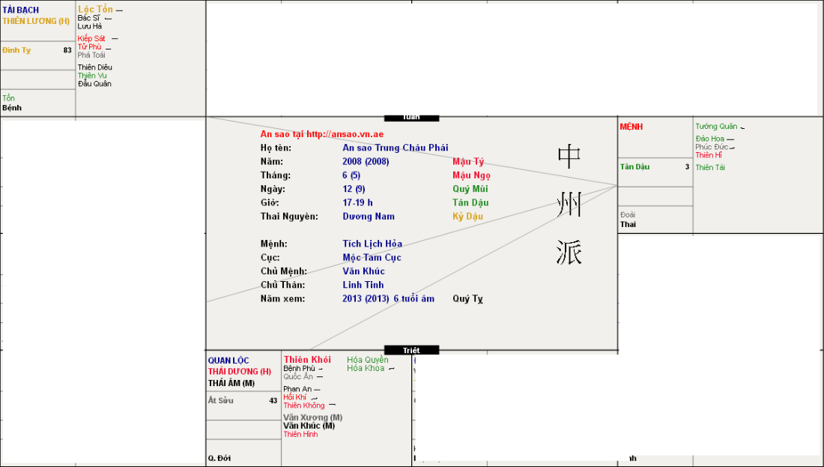
Task: Select the Đào Hoa star
Action: tap(710, 139)
